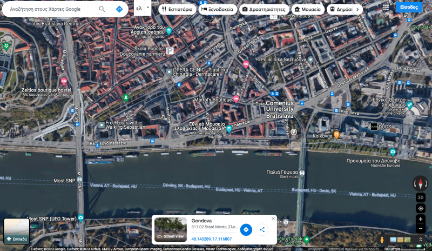Select the Εστιατόρια category chip
The width and height of the screenshot is (432, 251).
177,9
